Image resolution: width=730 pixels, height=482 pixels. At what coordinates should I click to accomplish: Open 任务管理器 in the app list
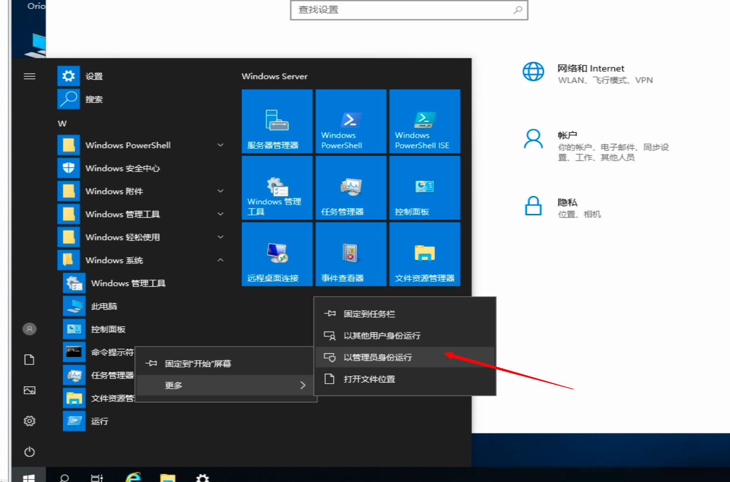point(99,375)
